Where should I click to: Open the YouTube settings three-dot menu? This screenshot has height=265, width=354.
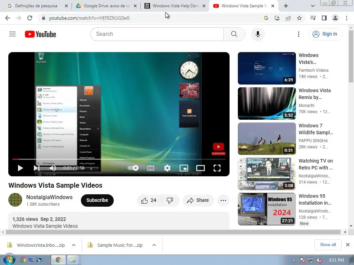coord(298,34)
